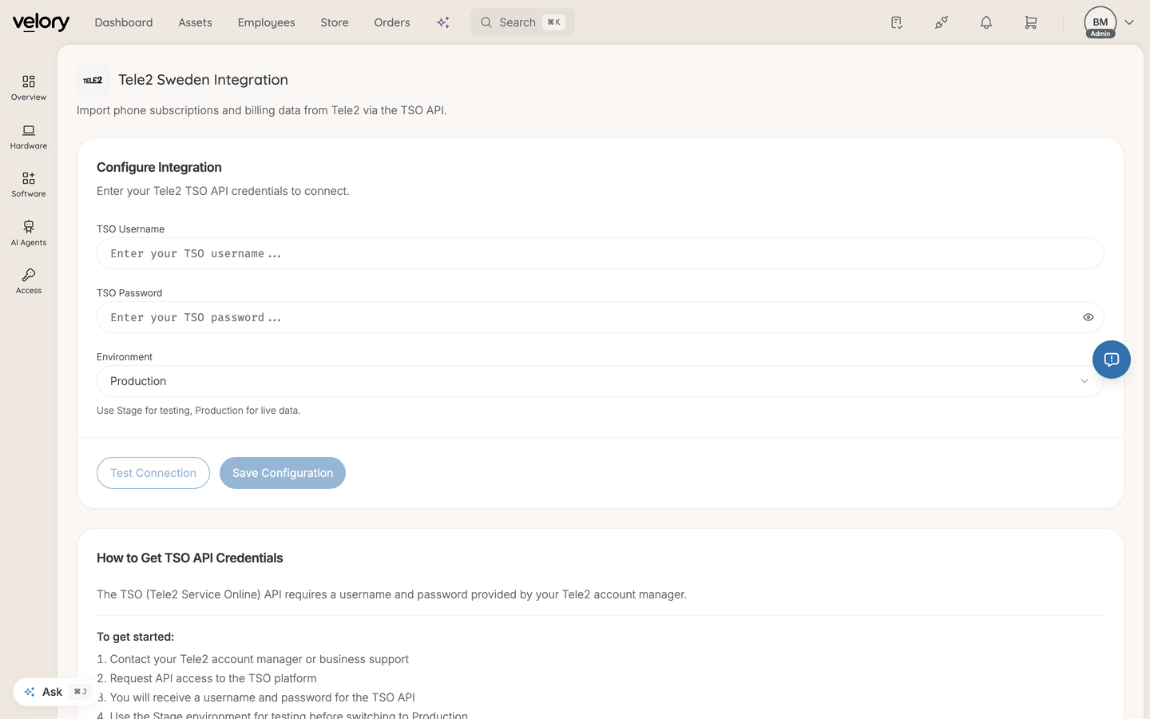Open Overview in the sidebar
The width and height of the screenshot is (1150, 719).
tap(29, 88)
